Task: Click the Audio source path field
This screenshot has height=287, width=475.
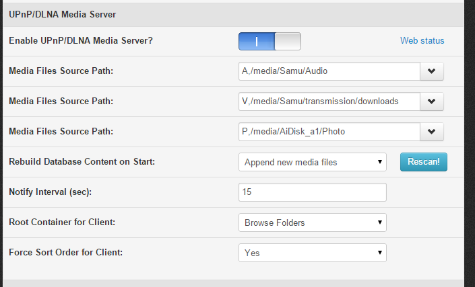Action: point(329,70)
